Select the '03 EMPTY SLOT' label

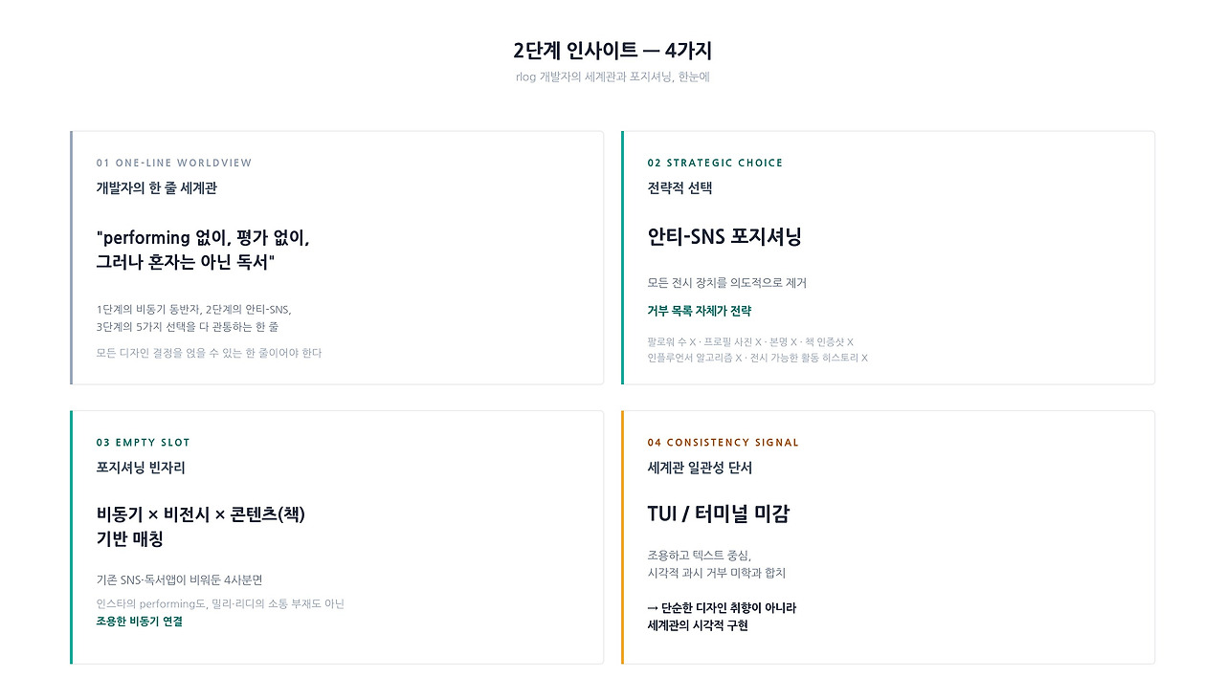[144, 443]
